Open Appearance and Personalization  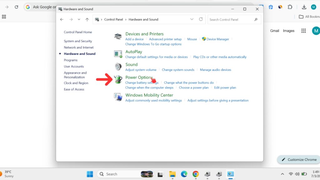[75, 75]
